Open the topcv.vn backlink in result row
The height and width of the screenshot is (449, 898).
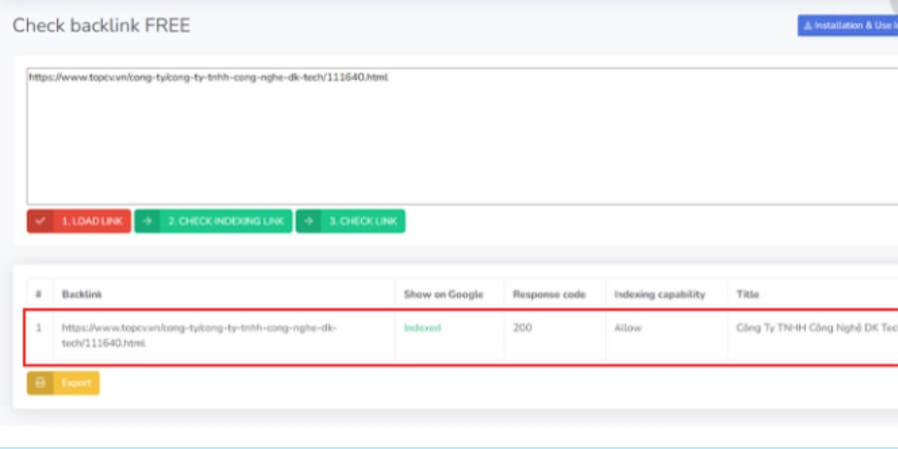(200, 335)
